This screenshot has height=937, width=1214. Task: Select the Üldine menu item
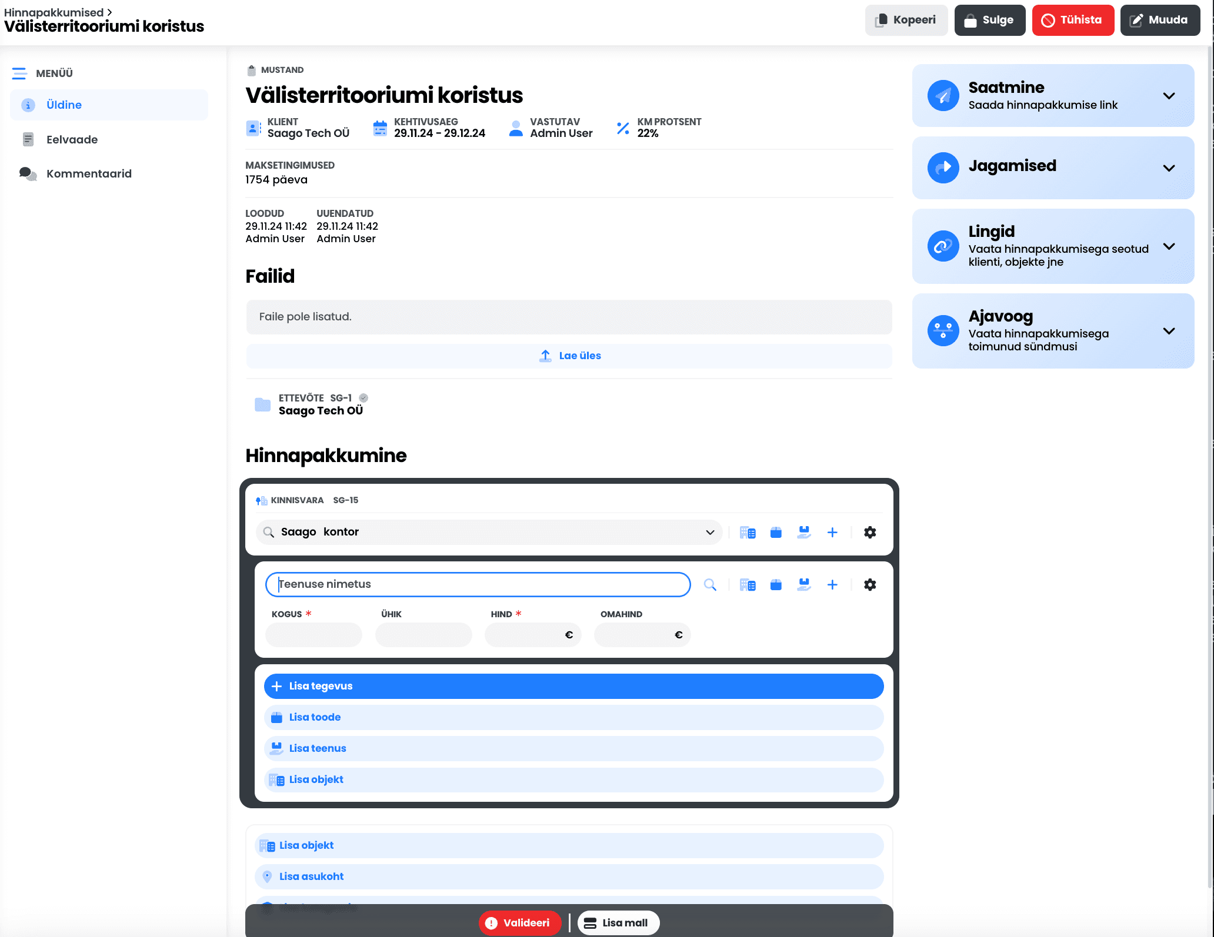(109, 105)
